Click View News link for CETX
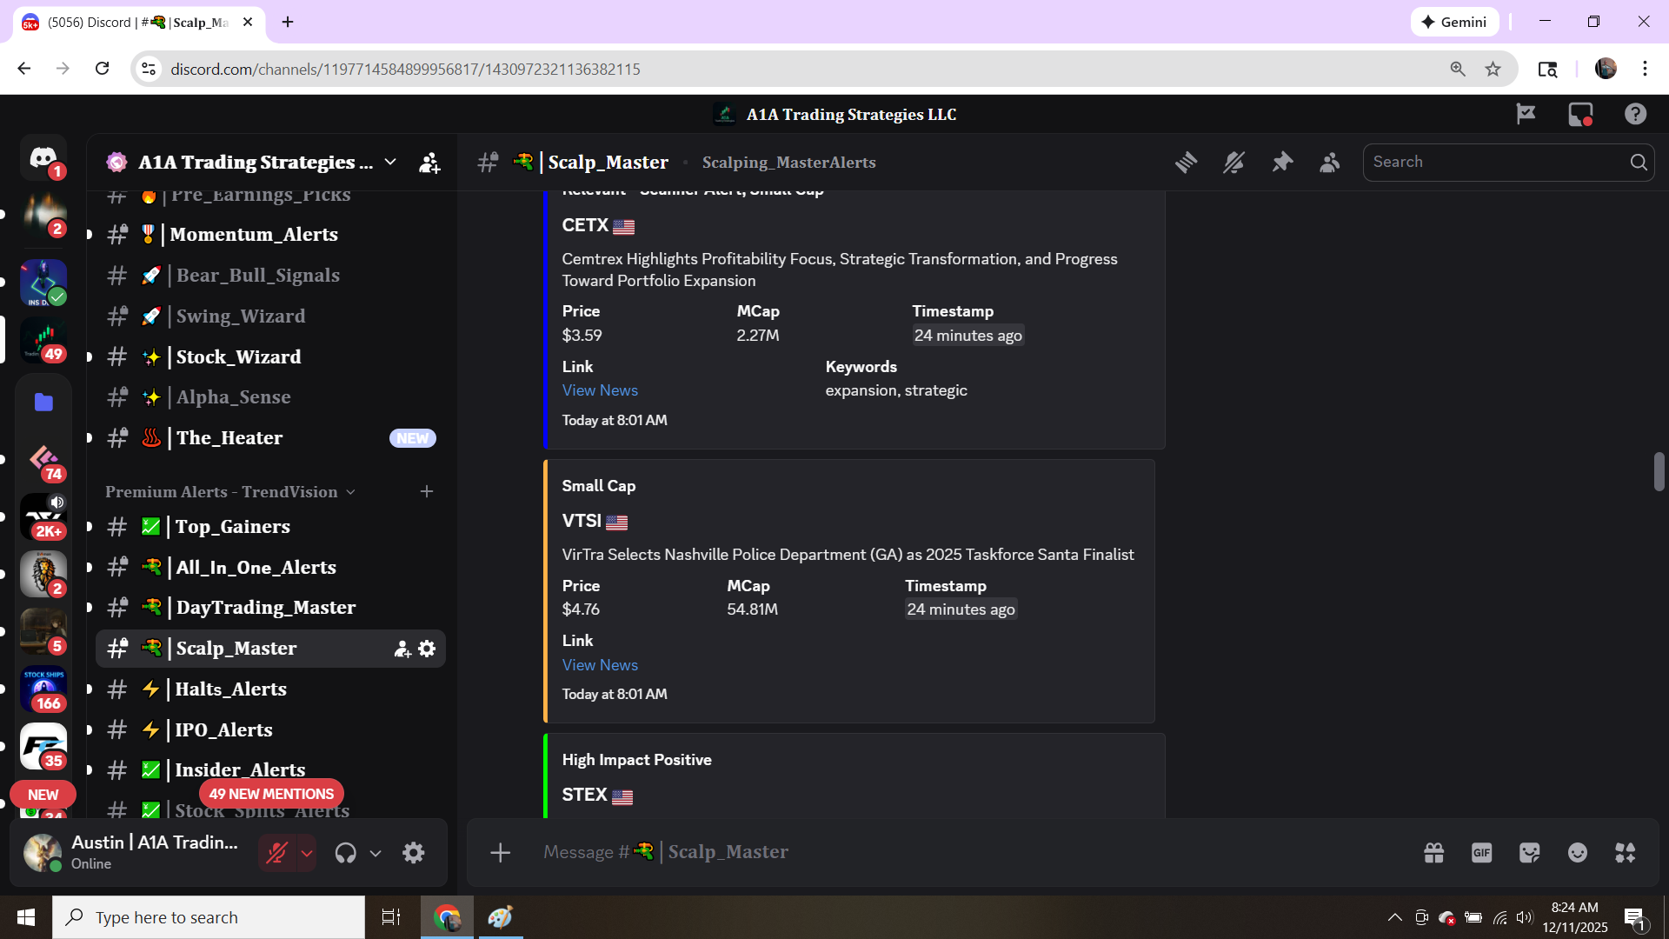The width and height of the screenshot is (1669, 939). pyautogui.click(x=600, y=390)
